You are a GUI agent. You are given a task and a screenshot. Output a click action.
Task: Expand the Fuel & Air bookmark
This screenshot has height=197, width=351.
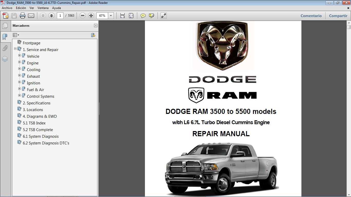click(20, 88)
